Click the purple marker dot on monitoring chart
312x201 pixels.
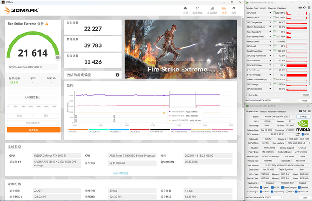tap(164, 96)
